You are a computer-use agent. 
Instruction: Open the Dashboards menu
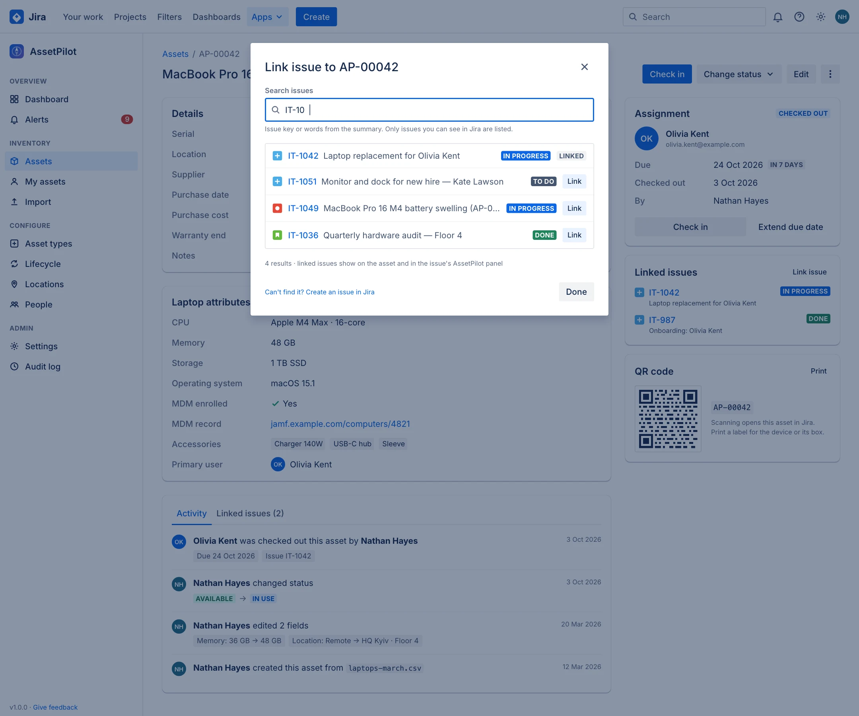(x=216, y=17)
